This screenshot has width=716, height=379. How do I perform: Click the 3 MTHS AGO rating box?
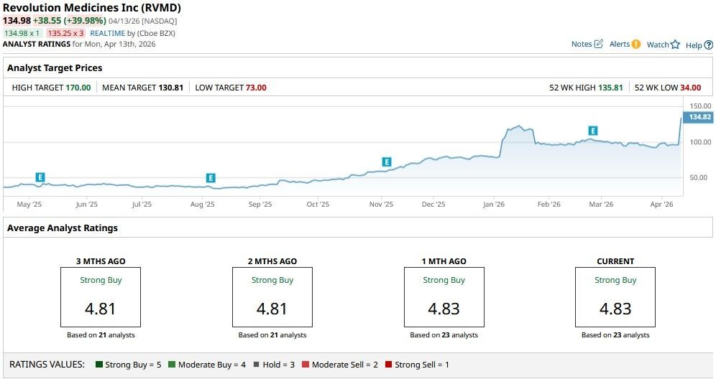coord(100,296)
